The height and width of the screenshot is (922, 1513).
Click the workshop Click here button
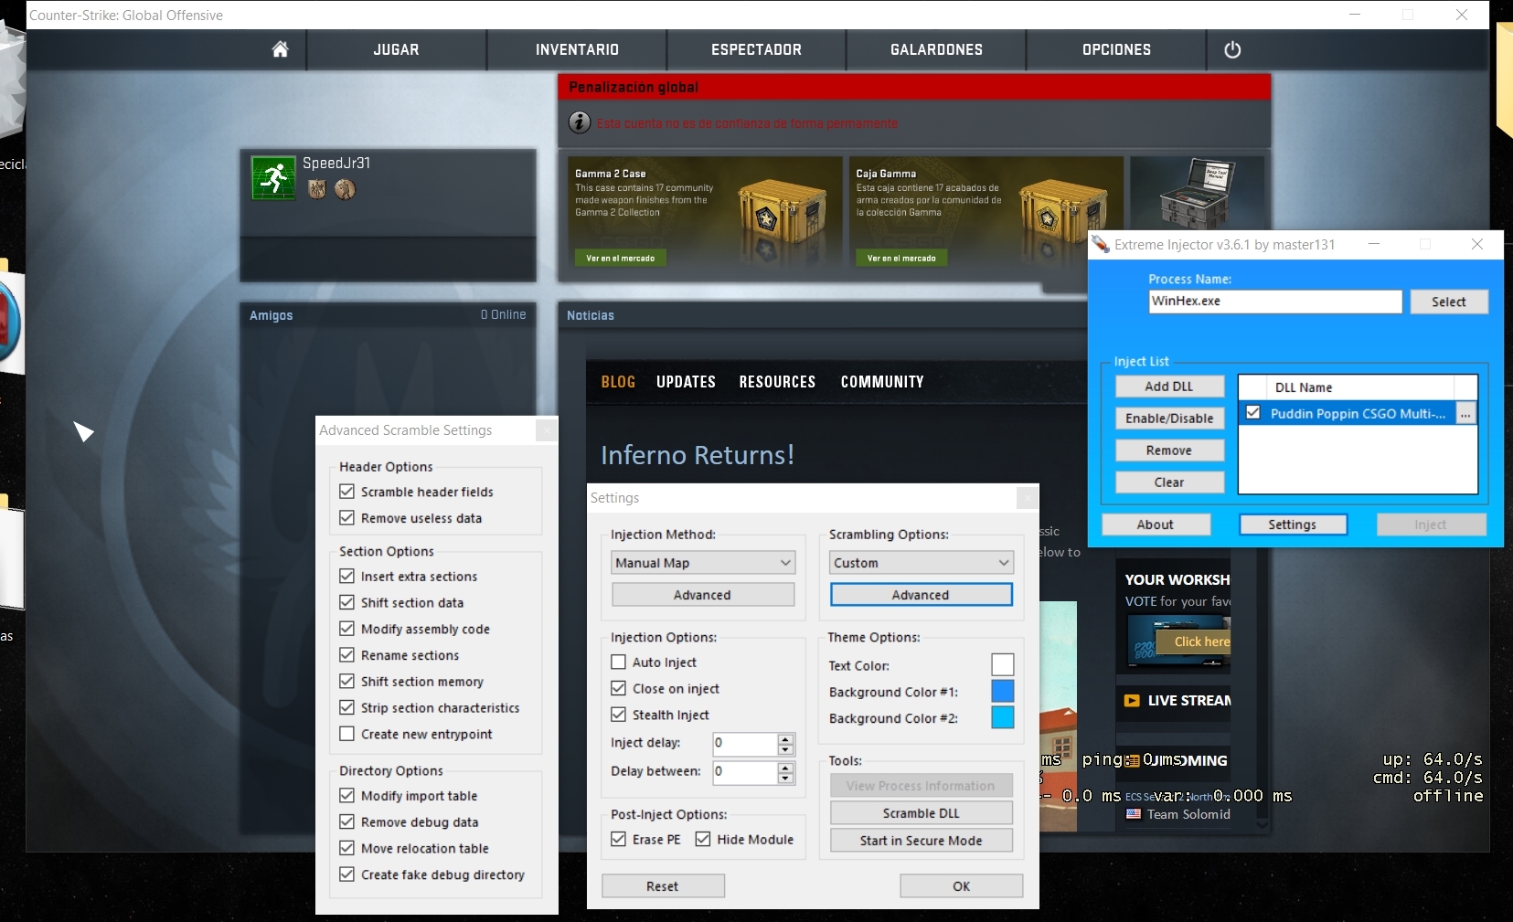click(1194, 641)
